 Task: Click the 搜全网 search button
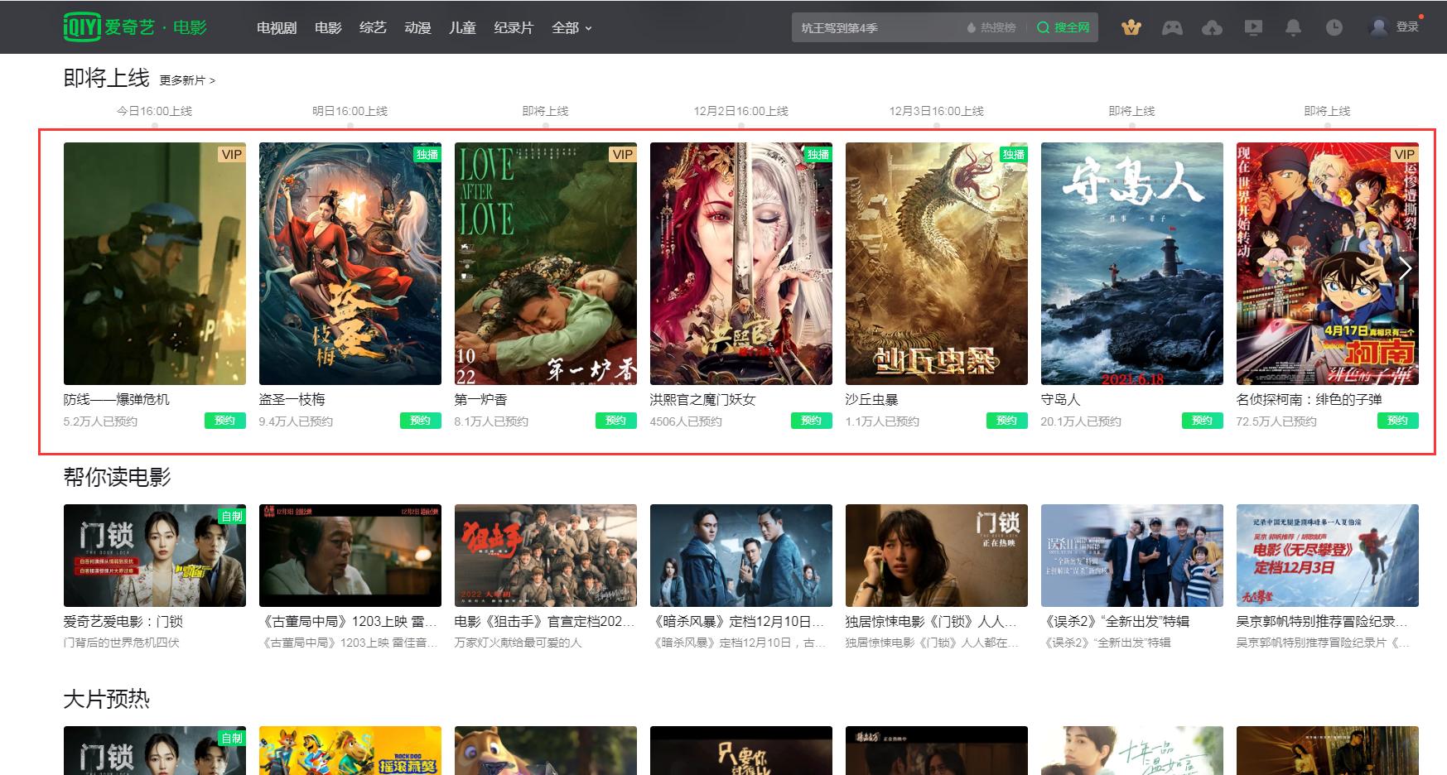pos(1064,27)
